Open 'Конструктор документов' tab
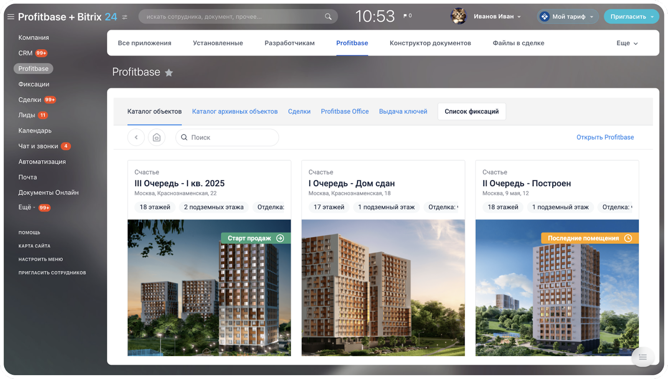 pyautogui.click(x=430, y=43)
